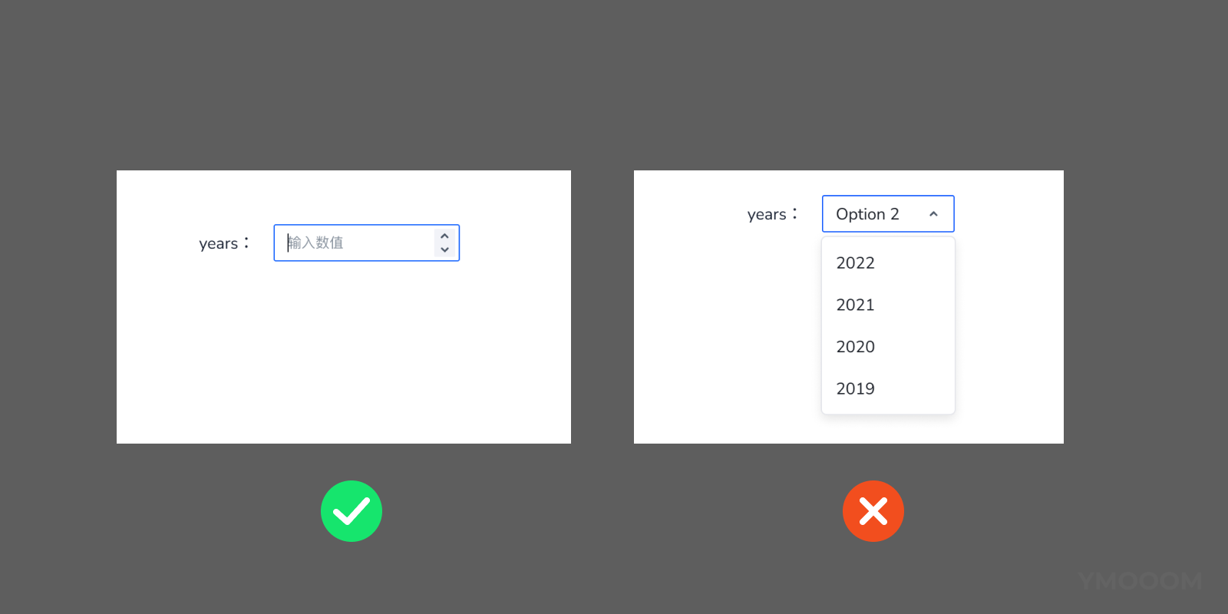Pick the 2020 option
This screenshot has width=1228, height=614.
[x=856, y=347]
